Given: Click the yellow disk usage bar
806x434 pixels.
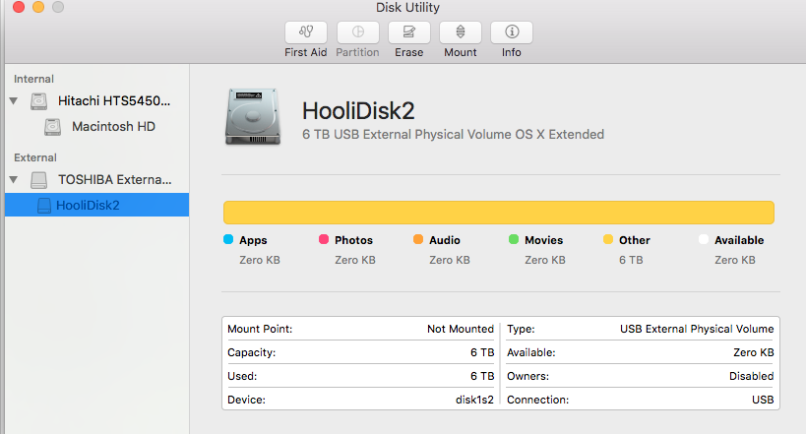Looking at the screenshot, I should 499,213.
